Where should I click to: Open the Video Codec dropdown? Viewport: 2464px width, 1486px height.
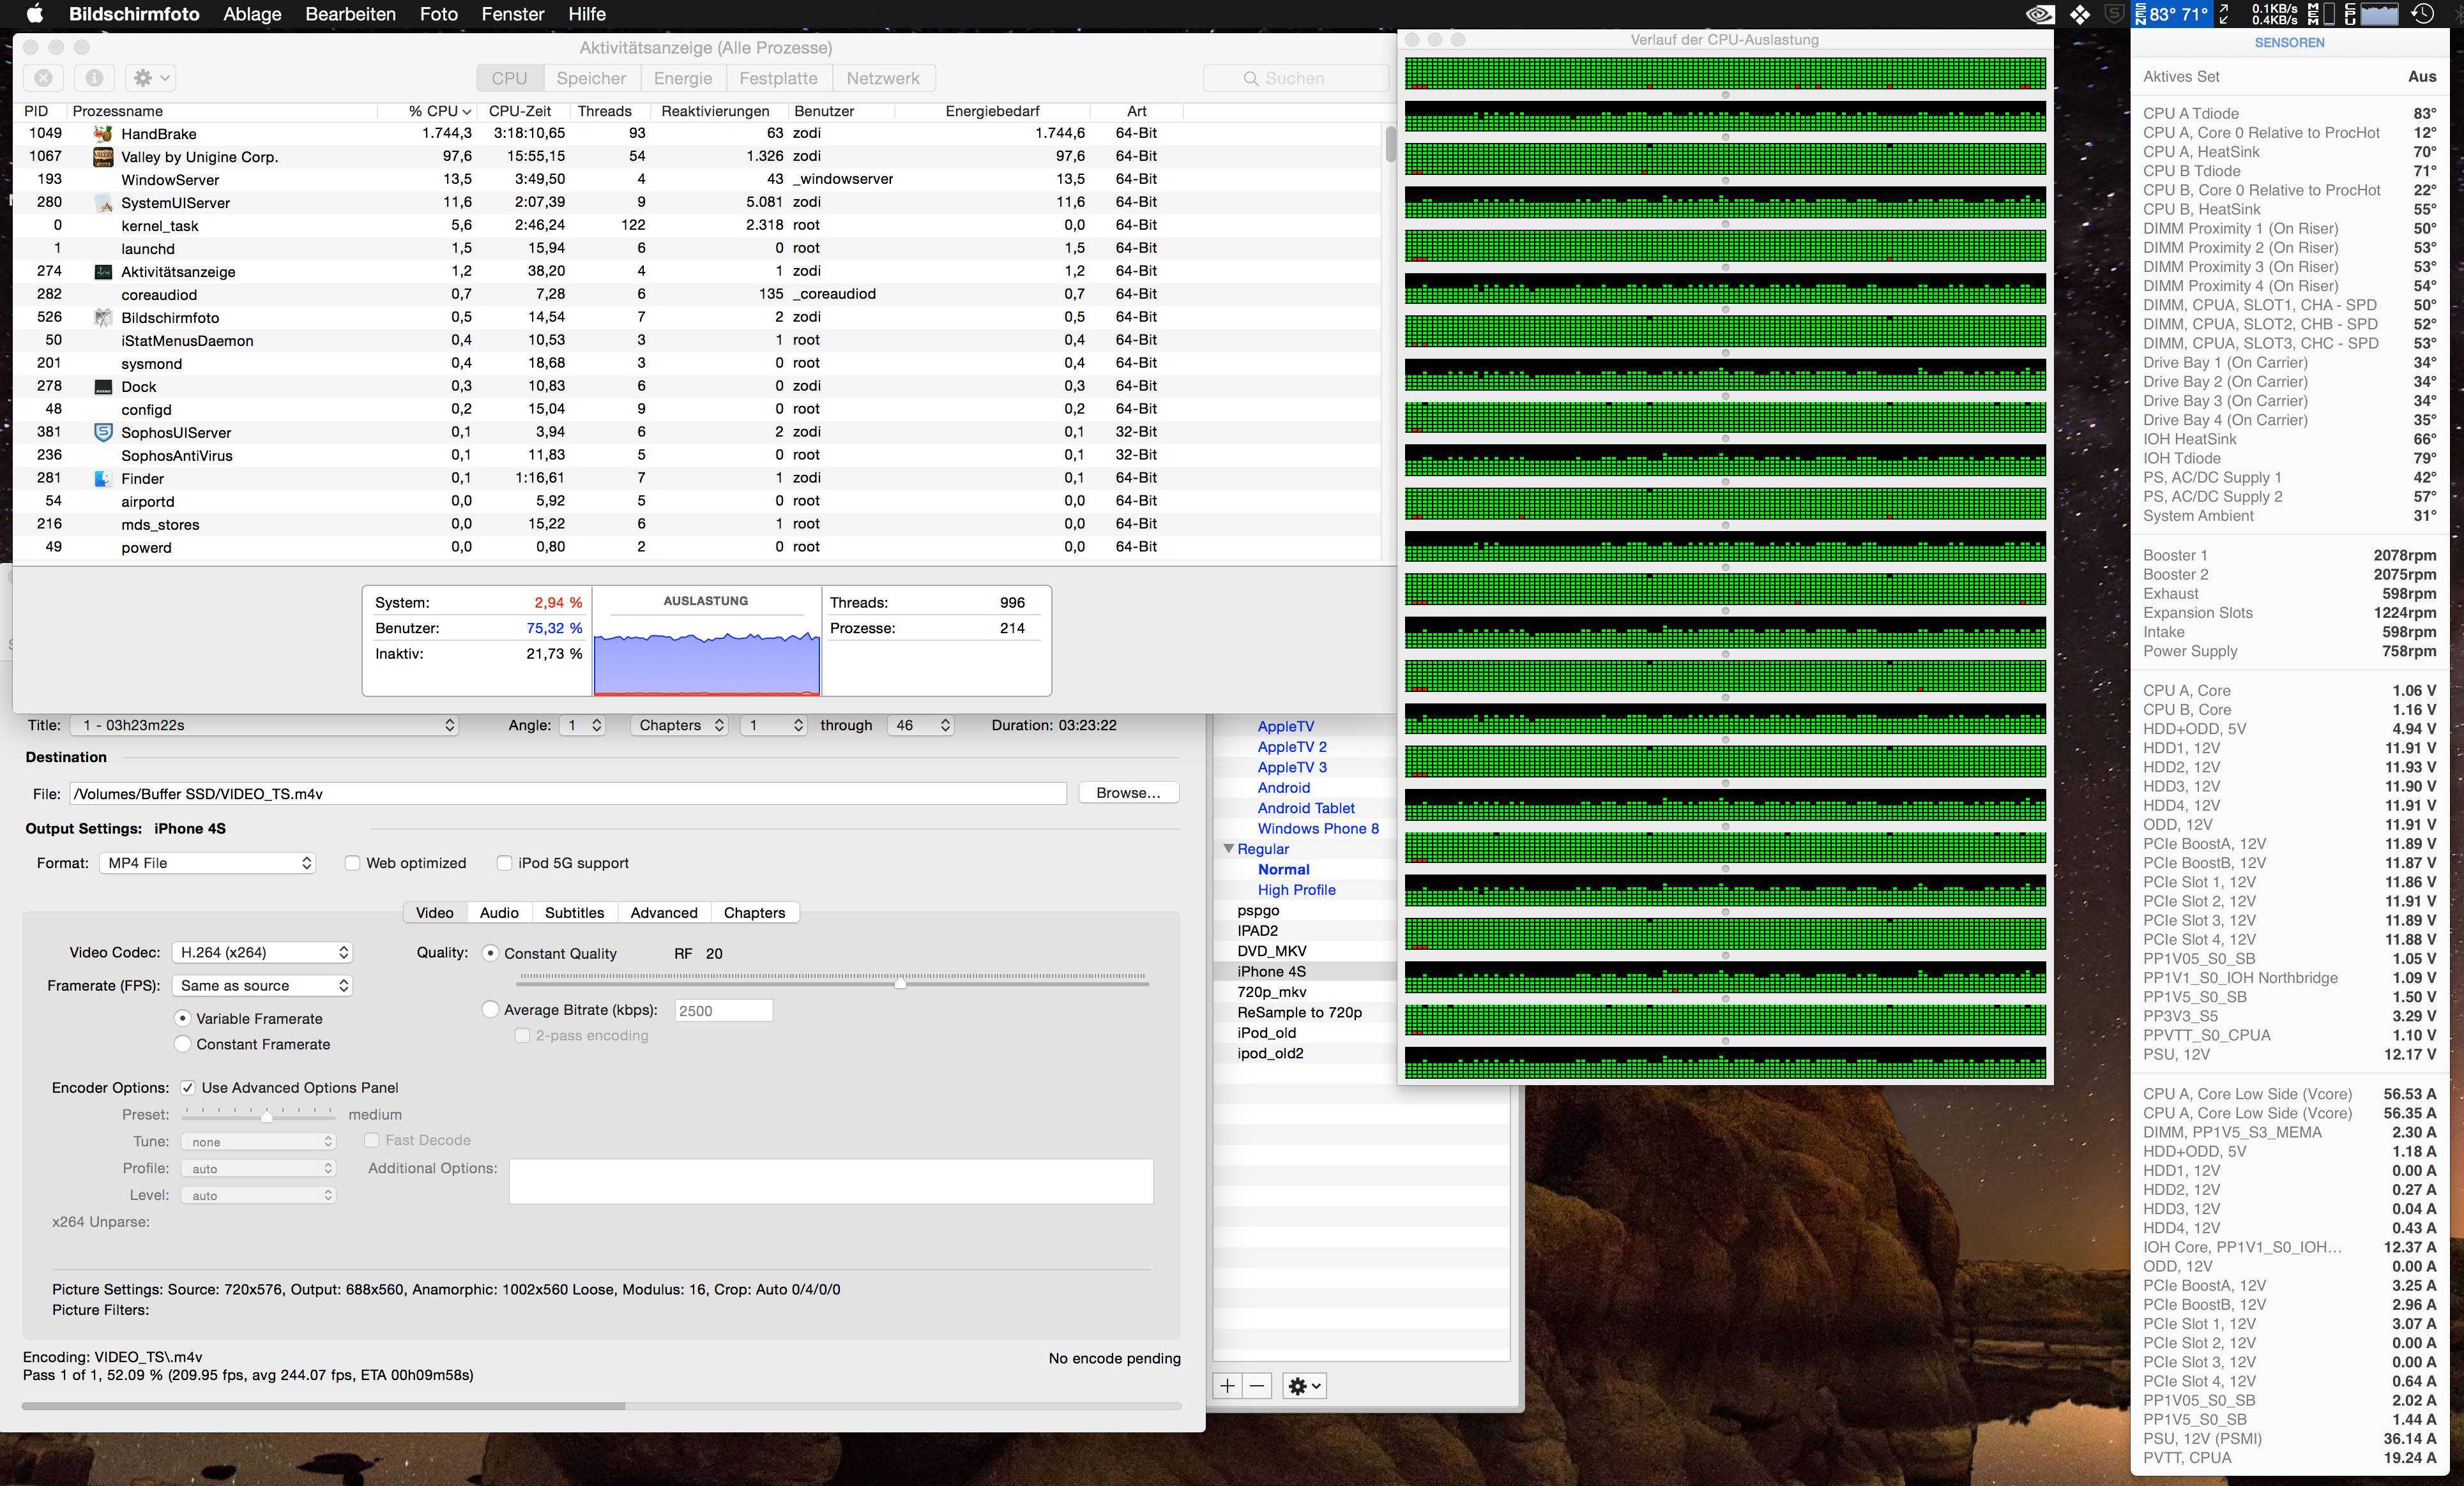click(x=262, y=951)
